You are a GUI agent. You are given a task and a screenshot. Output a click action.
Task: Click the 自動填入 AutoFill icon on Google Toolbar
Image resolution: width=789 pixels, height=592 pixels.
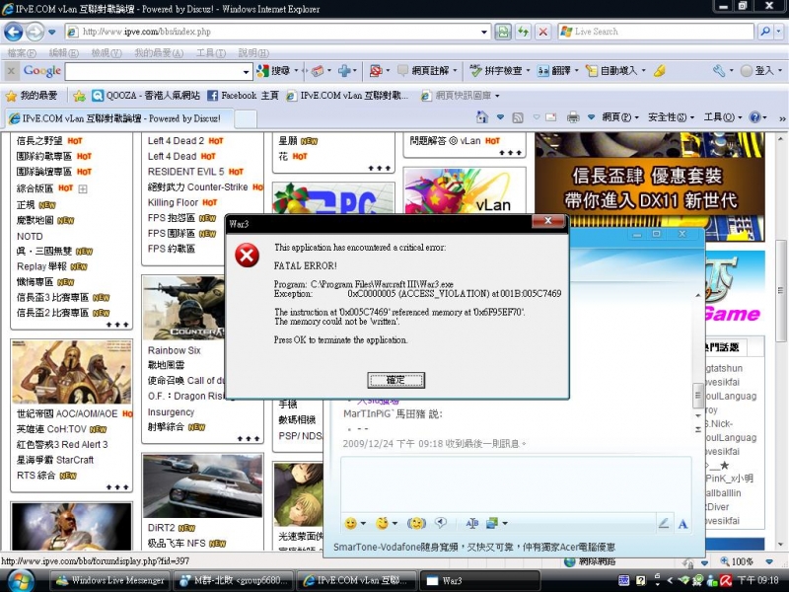point(592,70)
